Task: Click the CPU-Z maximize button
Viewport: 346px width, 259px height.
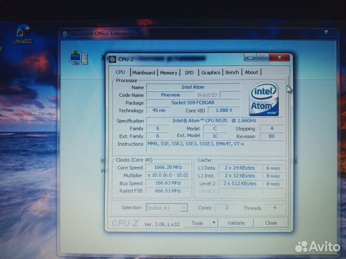Action: point(262,57)
